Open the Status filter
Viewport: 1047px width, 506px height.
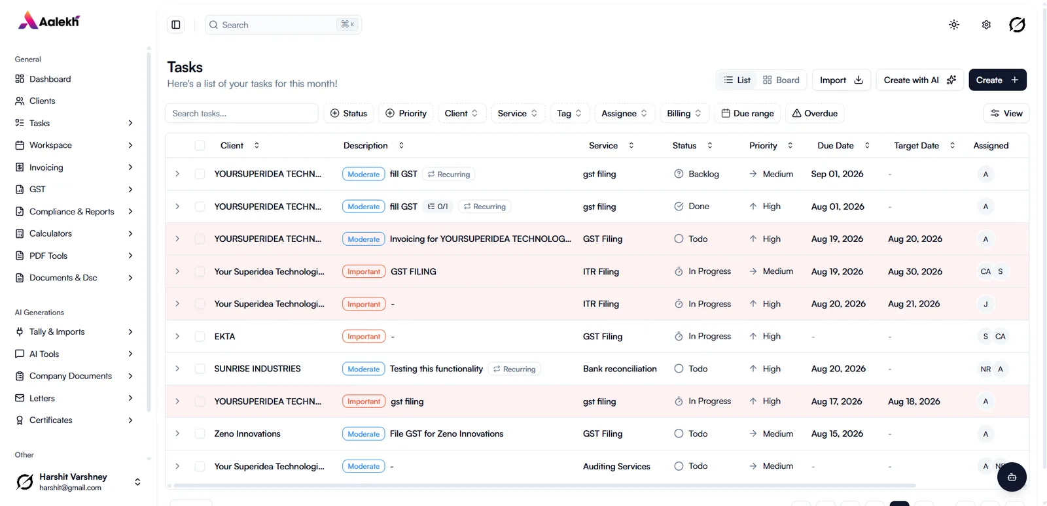pyautogui.click(x=349, y=113)
